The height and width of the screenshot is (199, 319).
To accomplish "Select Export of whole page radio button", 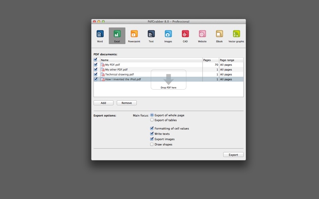I will 152,115.
